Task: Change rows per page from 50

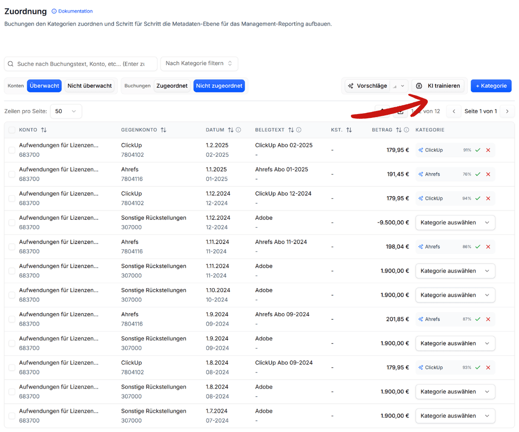Action: (66, 111)
